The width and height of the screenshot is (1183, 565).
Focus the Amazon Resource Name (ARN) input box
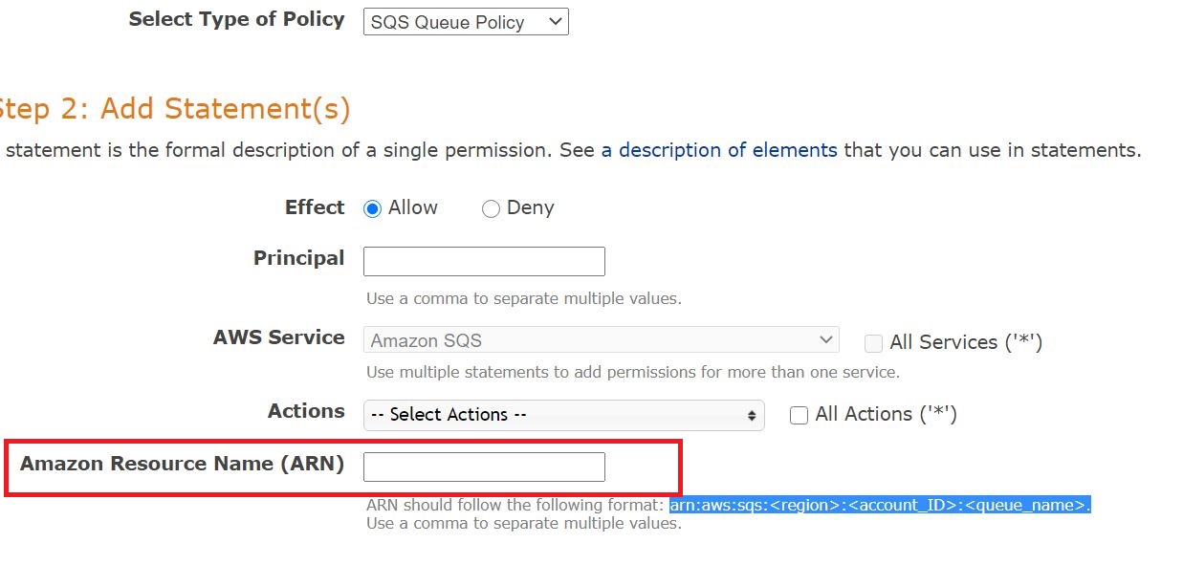point(484,467)
